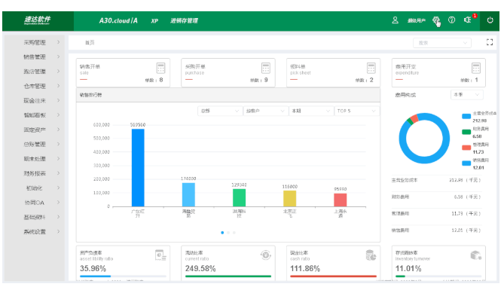Expand the 仓库管理 sidebar chevron

(58, 86)
